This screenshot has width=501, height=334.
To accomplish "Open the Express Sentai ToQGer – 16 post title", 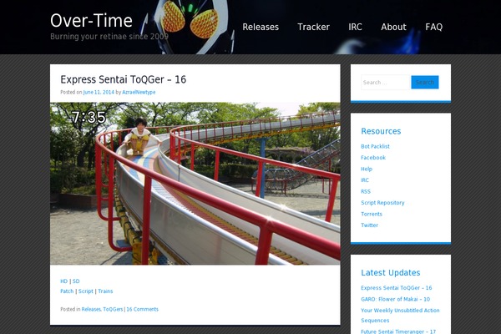I will click(124, 79).
